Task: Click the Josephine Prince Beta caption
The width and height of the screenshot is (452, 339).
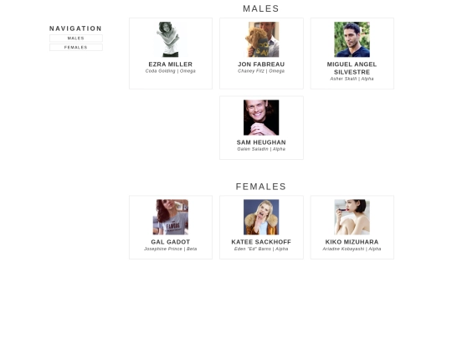Action: 171,249
